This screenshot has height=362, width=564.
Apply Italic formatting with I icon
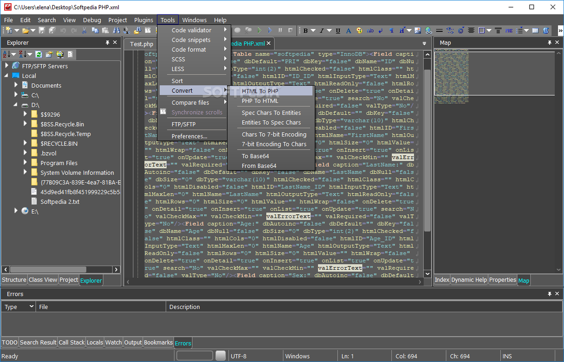tap(321, 31)
